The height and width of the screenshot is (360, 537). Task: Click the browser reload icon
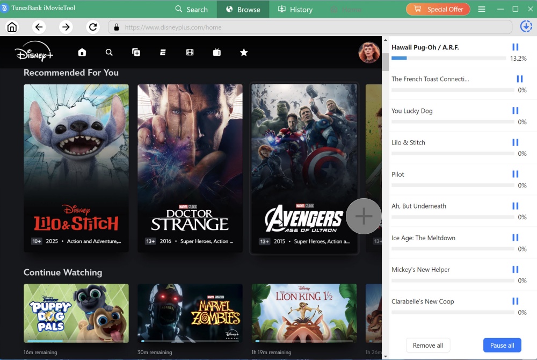(x=93, y=27)
